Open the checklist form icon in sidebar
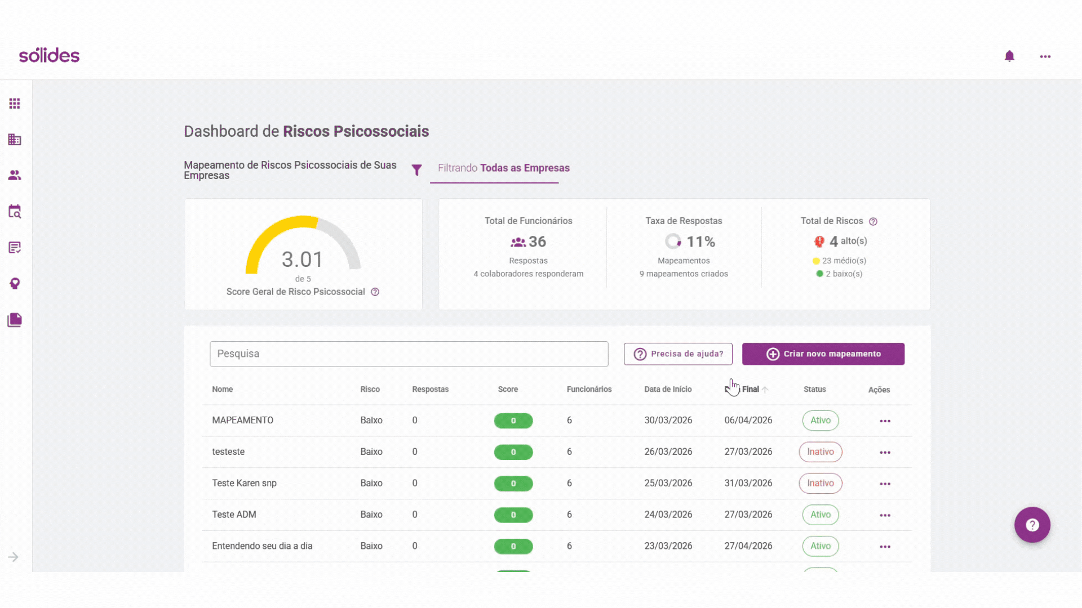This screenshot has width=1082, height=608. pos(15,248)
